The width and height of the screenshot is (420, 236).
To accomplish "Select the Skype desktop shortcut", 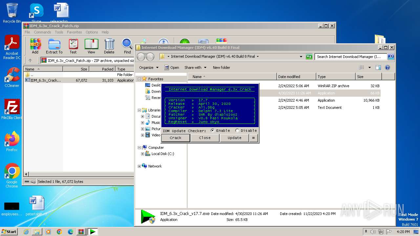I will (36, 13).
